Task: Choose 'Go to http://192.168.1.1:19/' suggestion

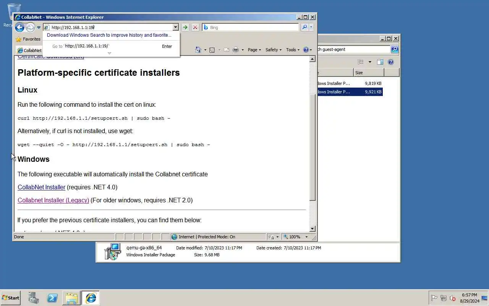Action: point(111,46)
